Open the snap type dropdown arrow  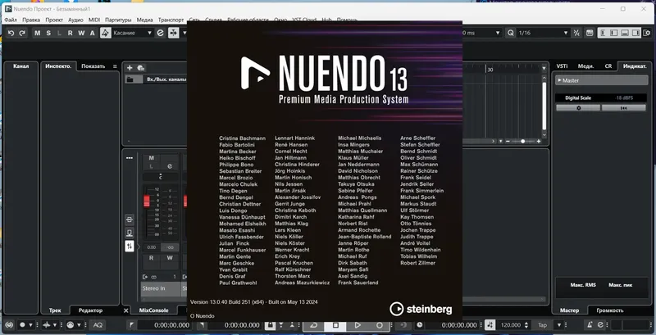pos(184,33)
